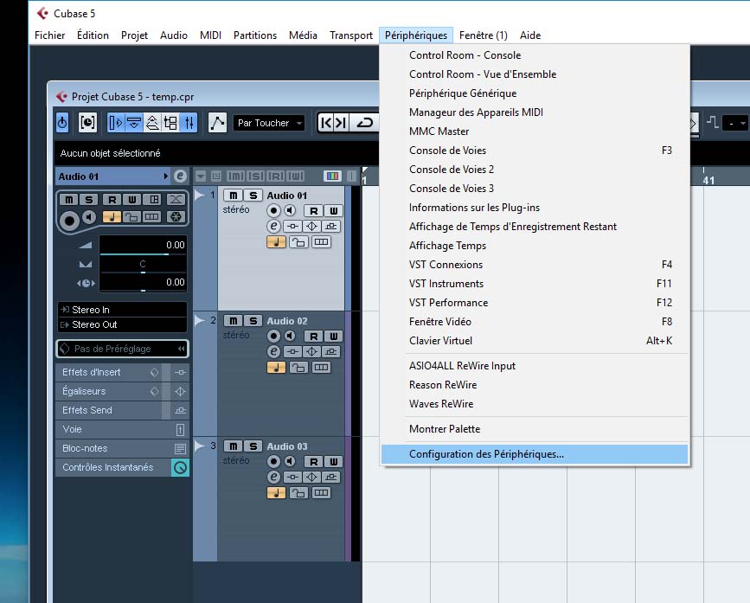Screen dimensions: 750x603
Task: Mute the Audio 01 track in track list
Action: (234, 196)
